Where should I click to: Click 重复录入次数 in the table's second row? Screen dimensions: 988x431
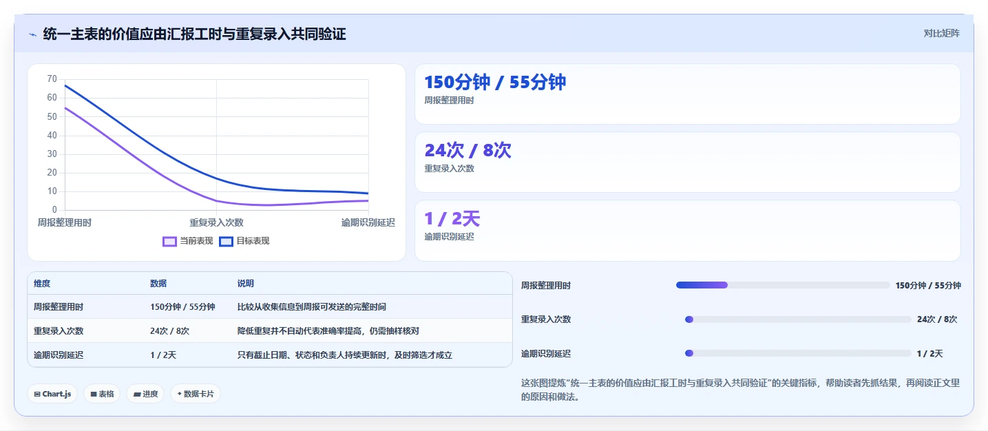point(59,331)
